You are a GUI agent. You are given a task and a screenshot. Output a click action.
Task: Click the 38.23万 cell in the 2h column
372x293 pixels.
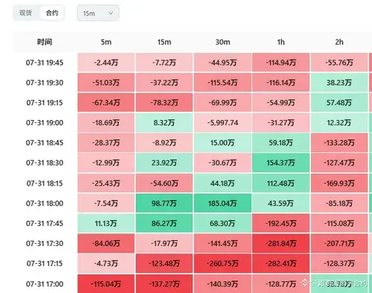[339, 83]
